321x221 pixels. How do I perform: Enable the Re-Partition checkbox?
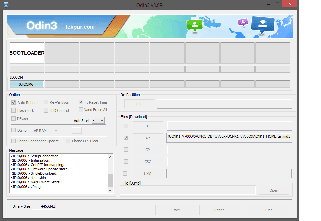[46, 102]
